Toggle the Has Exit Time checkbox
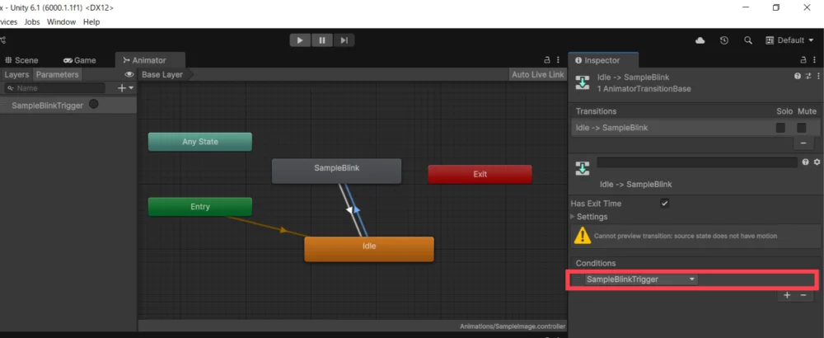The height and width of the screenshot is (338, 824). point(664,204)
